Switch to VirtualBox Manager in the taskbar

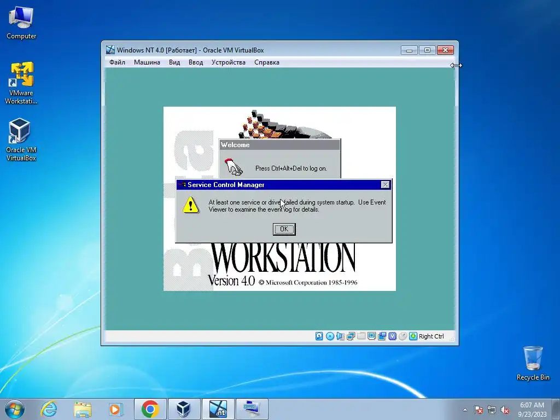point(184,409)
